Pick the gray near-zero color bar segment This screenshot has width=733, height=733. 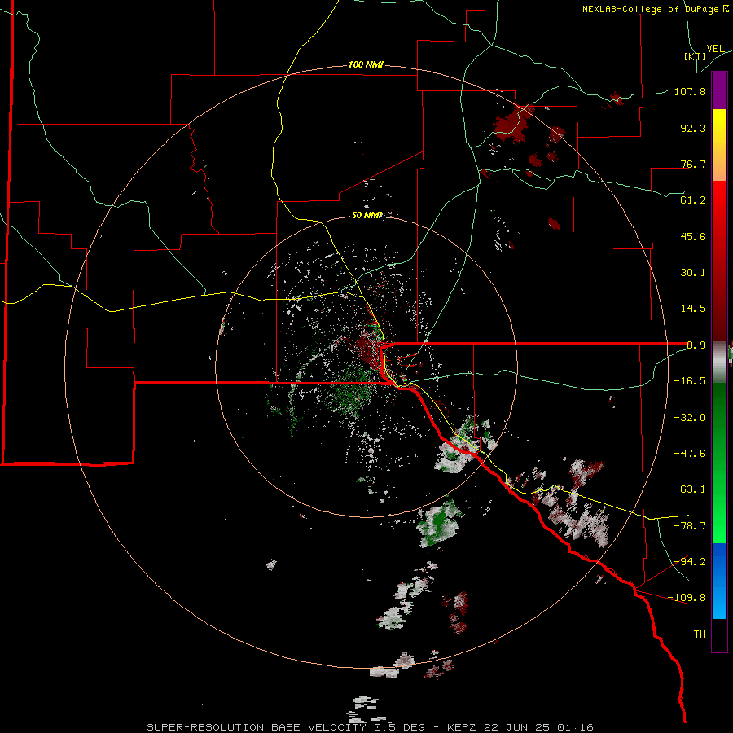point(719,362)
